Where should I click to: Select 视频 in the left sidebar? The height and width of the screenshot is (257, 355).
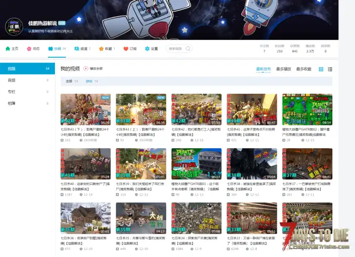point(27,69)
